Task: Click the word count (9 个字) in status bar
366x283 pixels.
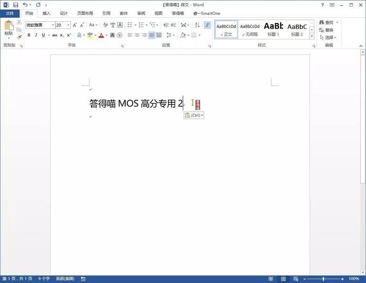Action: pyautogui.click(x=44, y=279)
